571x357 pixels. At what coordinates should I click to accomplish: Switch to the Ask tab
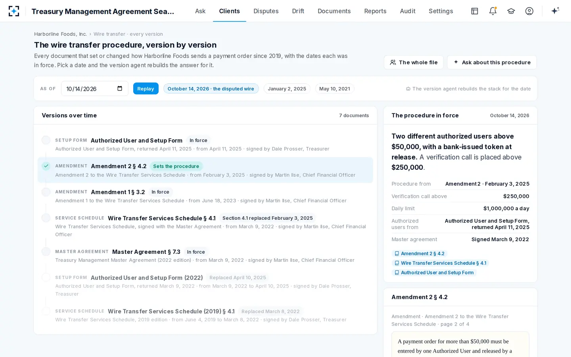[x=200, y=11]
